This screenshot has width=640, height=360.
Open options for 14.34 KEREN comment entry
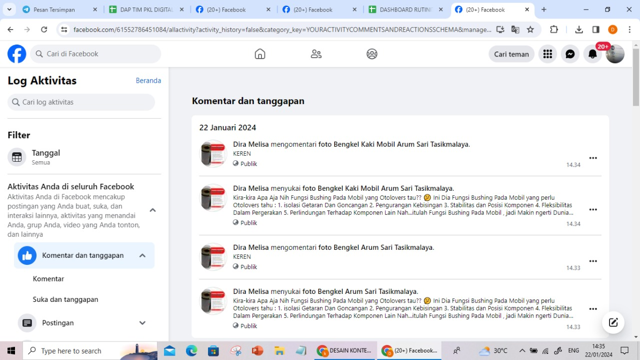593,158
